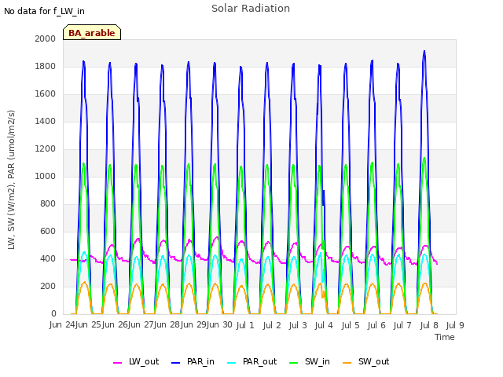Click the green SW_in legend swatch

pyautogui.click(x=293, y=363)
